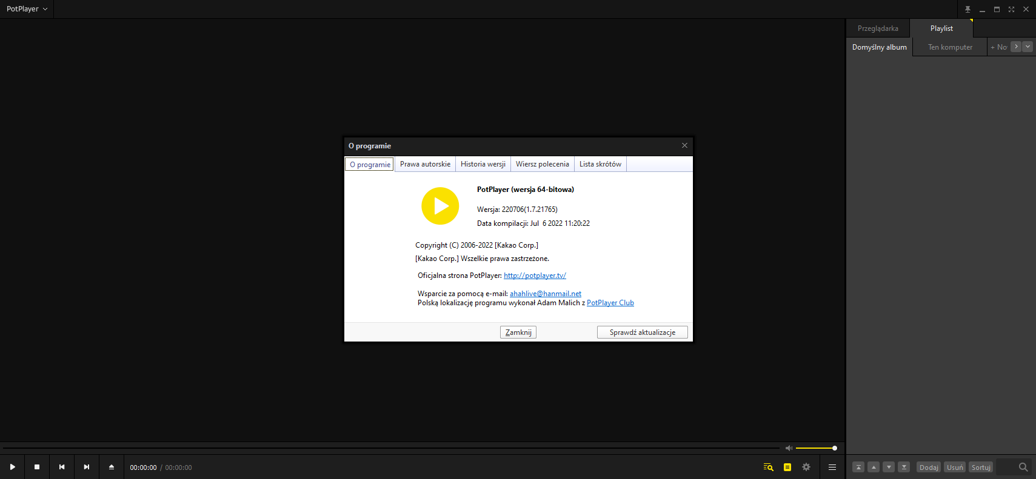Toggle the always-on-top pin icon
The image size is (1036, 479).
(x=967, y=9)
